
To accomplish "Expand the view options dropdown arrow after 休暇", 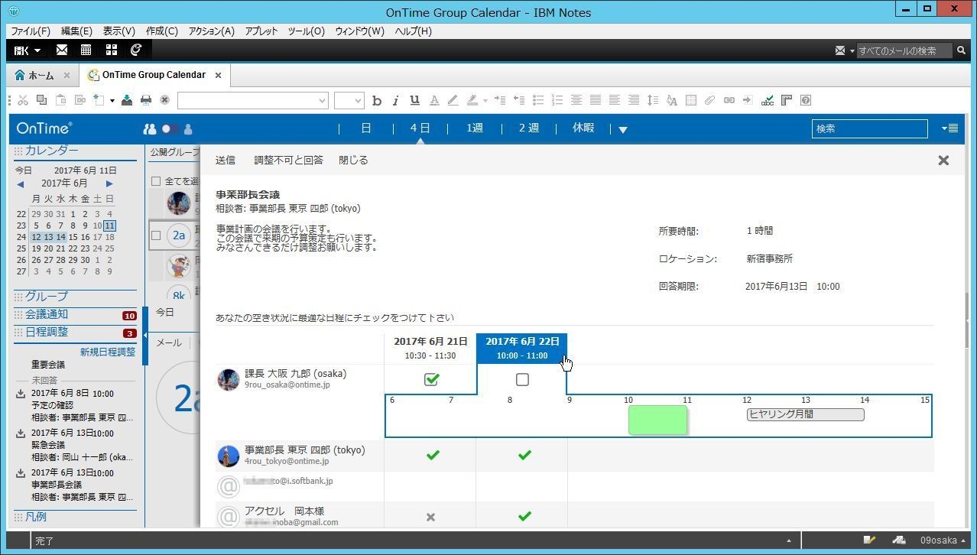I will click(622, 129).
